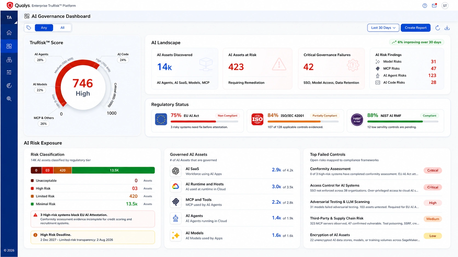
Task: Open Dashboard grid icon in the sidebar
Action: [x=9, y=46]
